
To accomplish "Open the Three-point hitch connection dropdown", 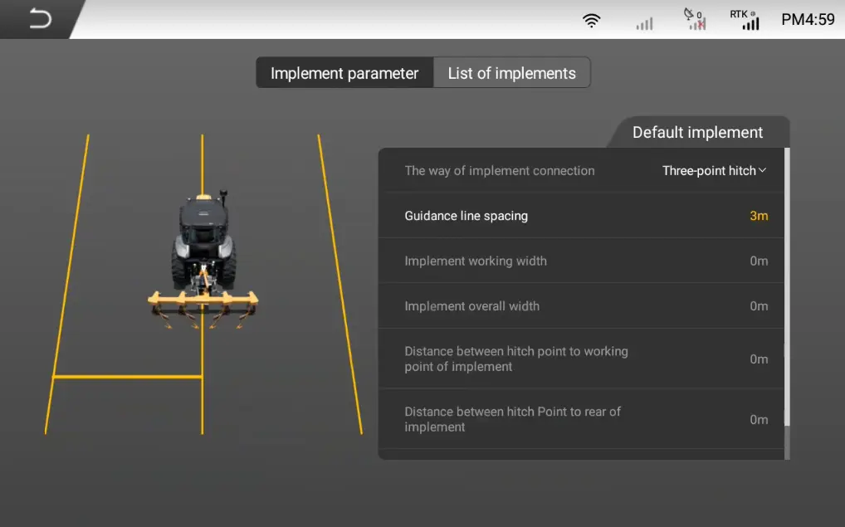I will click(x=715, y=170).
